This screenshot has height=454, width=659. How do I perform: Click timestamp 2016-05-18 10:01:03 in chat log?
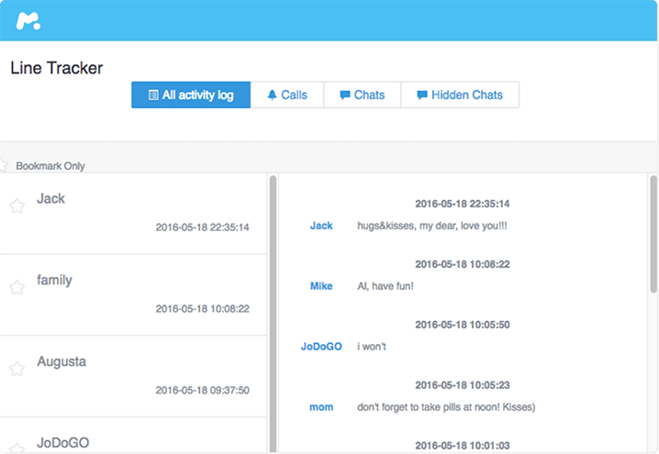click(463, 446)
